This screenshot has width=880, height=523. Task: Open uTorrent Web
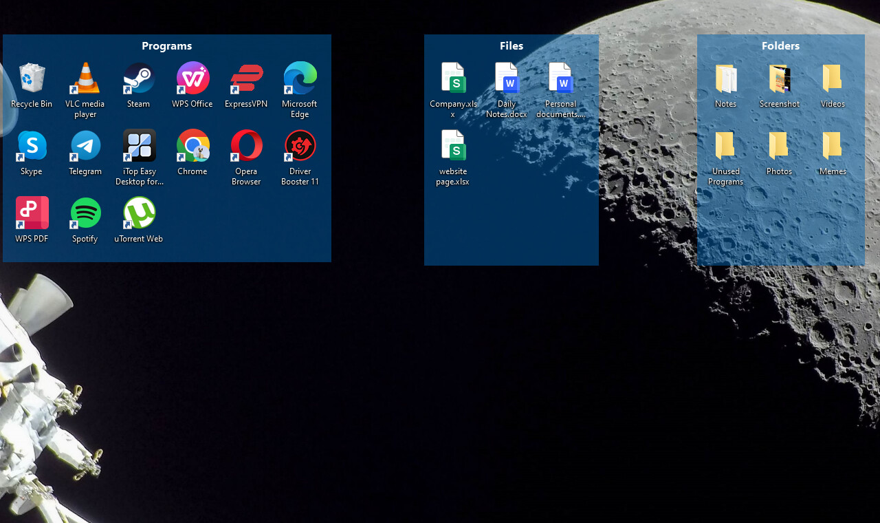pos(139,213)
